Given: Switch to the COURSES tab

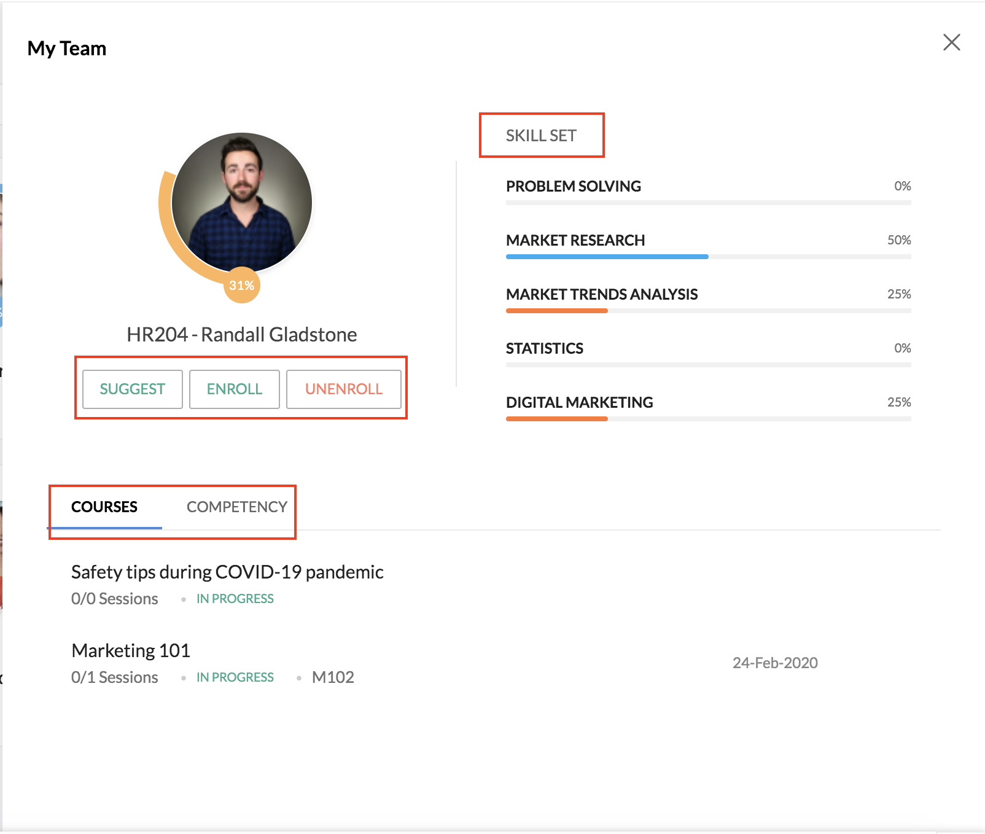Looking at the screenshot, I should click(104, 507).
